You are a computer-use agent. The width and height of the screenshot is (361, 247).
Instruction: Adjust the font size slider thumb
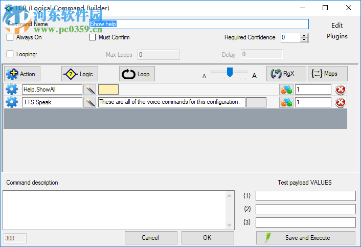(x=230, y=72)
